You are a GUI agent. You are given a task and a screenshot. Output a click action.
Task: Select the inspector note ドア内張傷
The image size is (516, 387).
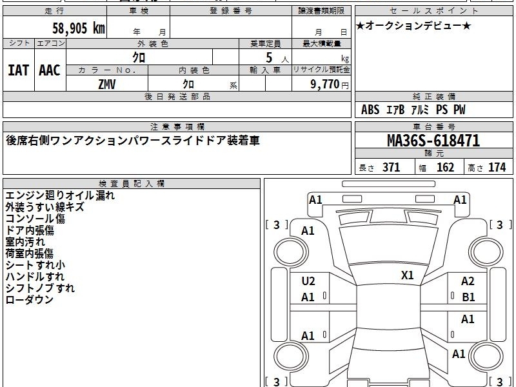30,230
